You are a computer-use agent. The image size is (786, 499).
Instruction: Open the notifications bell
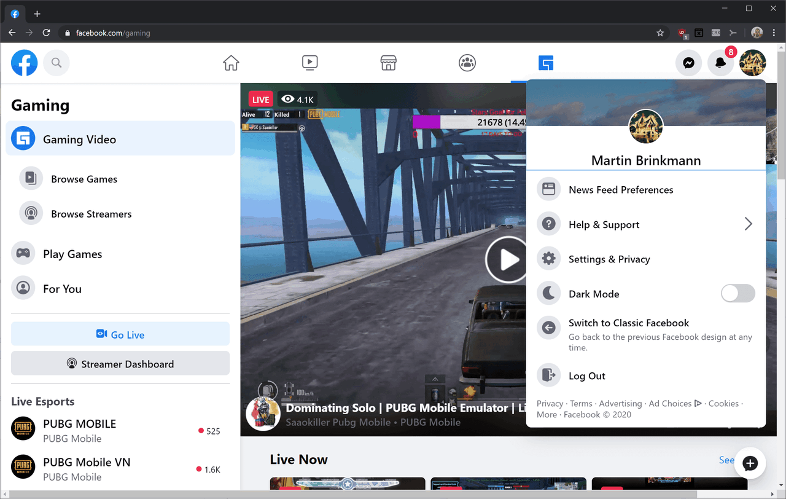click(721, 63)
